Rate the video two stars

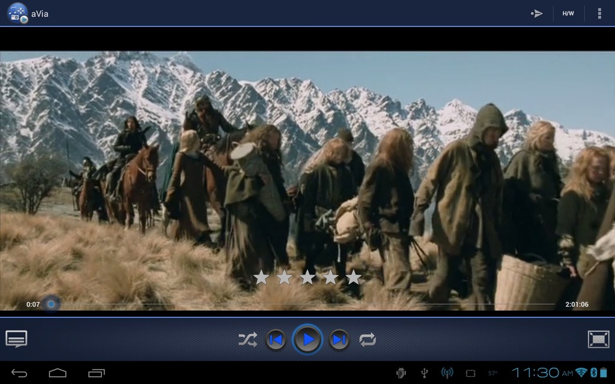284,277
